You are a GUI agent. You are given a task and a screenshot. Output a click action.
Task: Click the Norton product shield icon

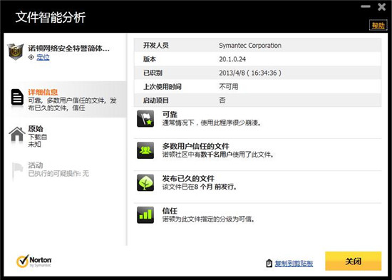coord(16,52)
